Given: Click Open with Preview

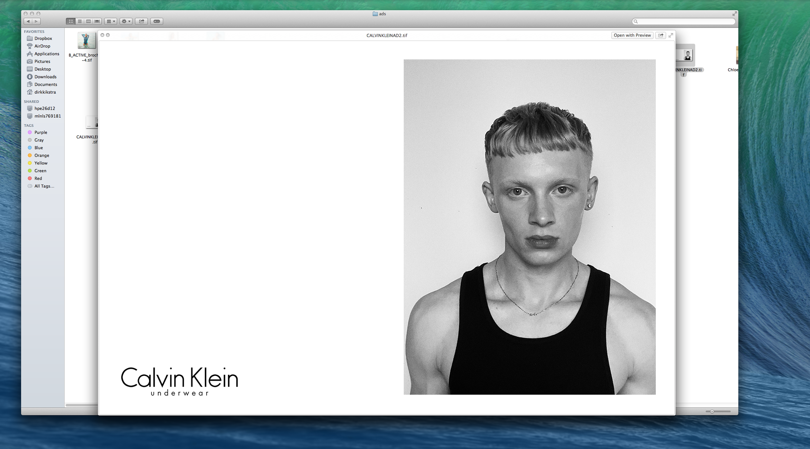Looking at the screenshot, I should tap(632, 35).
